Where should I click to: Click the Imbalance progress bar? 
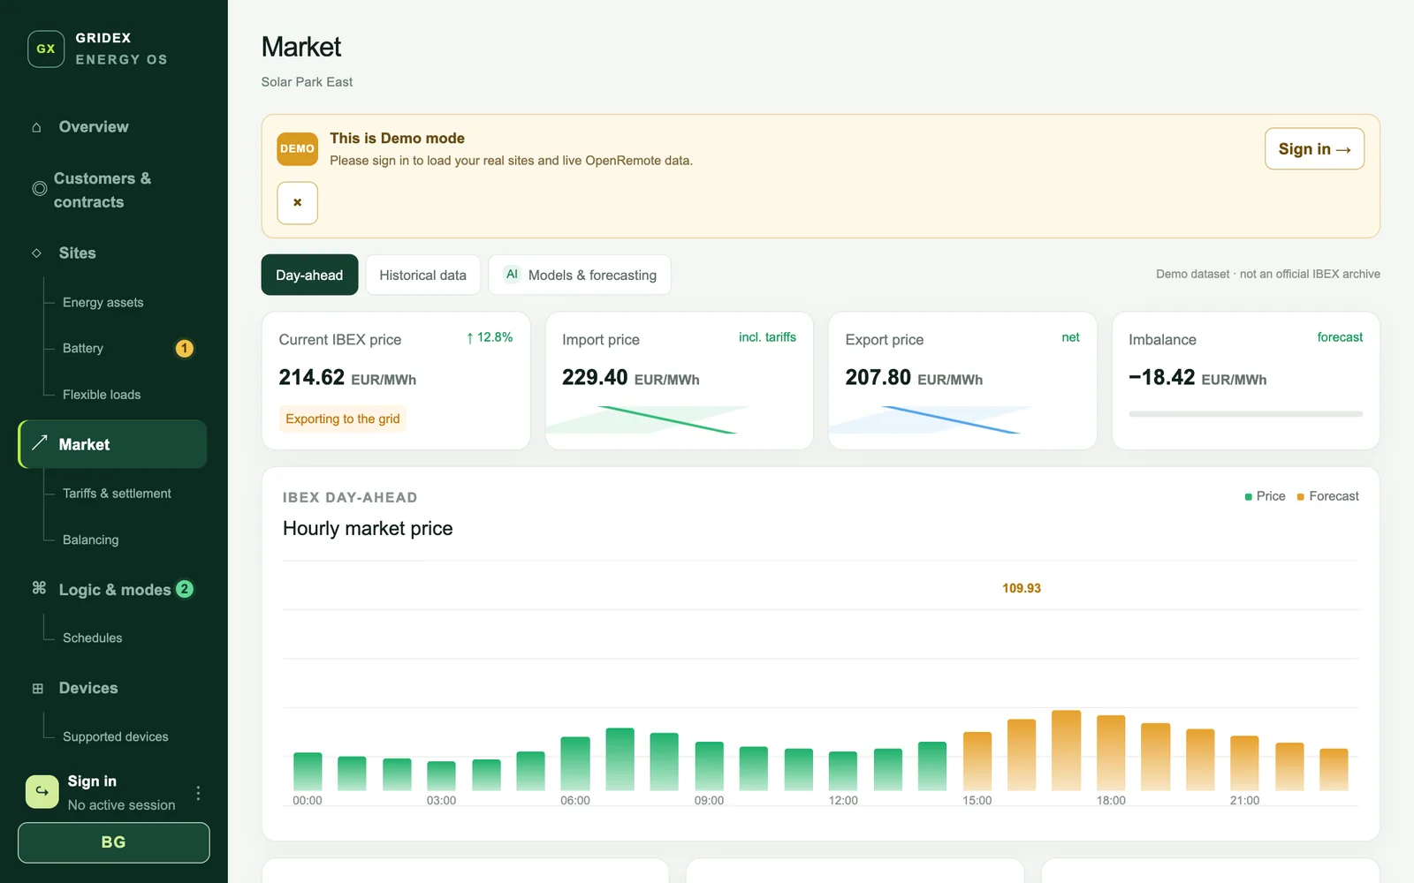point(1245,414)
